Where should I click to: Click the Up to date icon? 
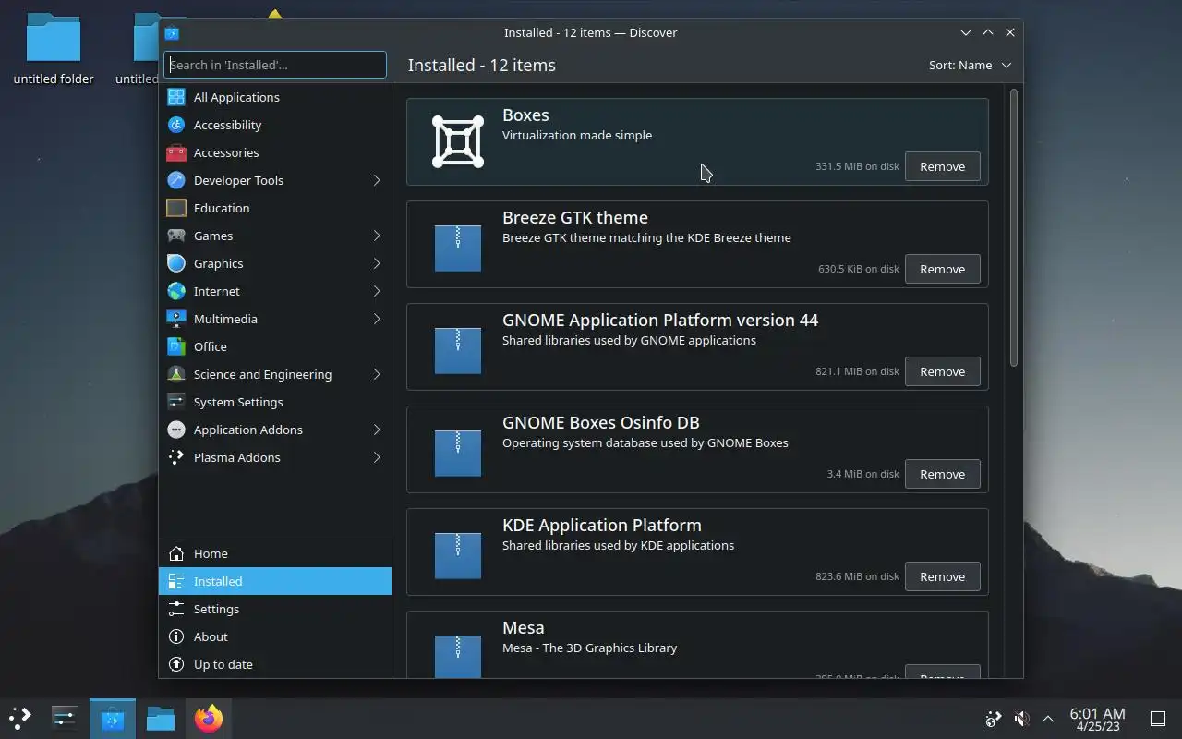[x=176, y=664]
